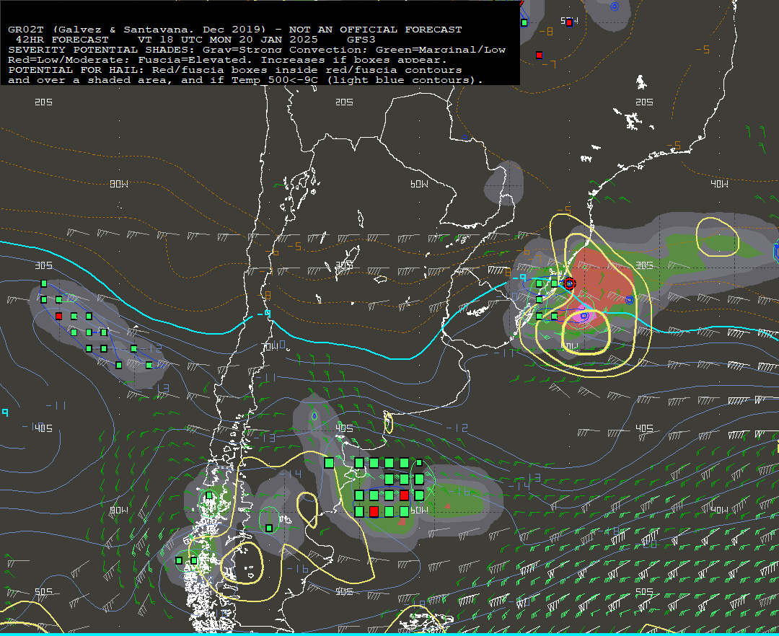Click the red box beside the '-7' label

point(540,55)
